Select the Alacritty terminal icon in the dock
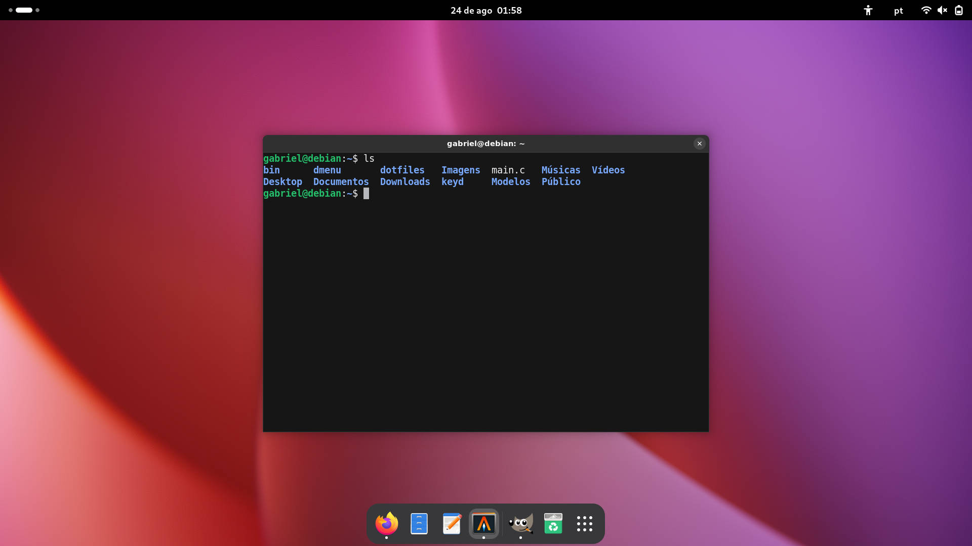This screenshot has height=546, width=972. (x=484, y=523)
